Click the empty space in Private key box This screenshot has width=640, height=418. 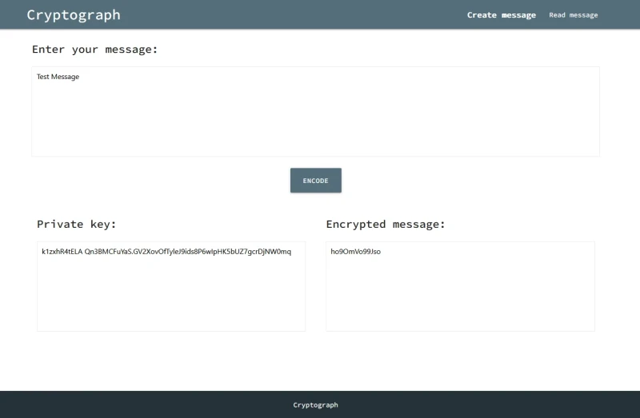(171, 296)
